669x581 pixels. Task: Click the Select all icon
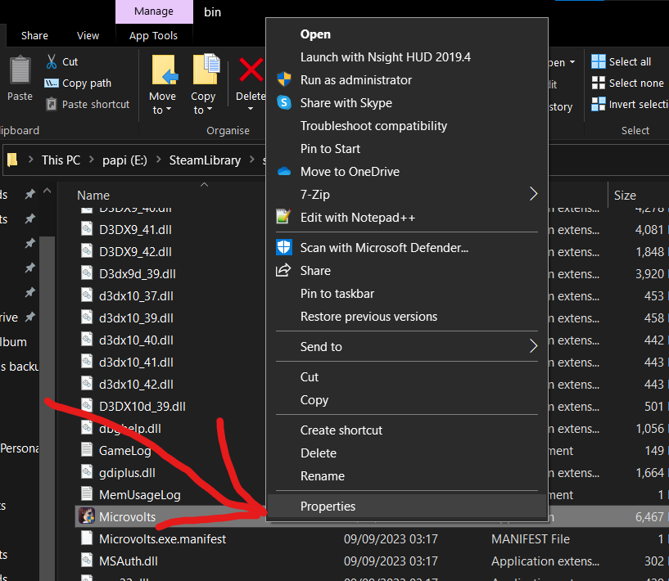599,62
